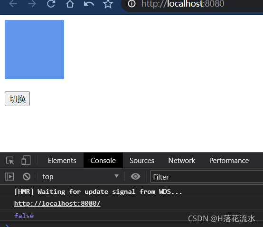Screen dimensions: 263x227
Task: Select the Console tab
Action: tap(103, 161)
